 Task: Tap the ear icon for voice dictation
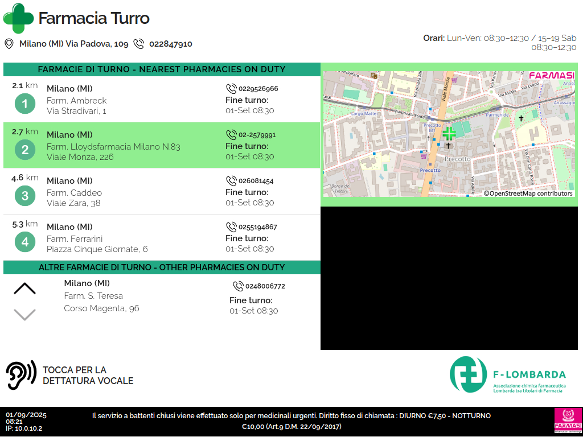21,376
